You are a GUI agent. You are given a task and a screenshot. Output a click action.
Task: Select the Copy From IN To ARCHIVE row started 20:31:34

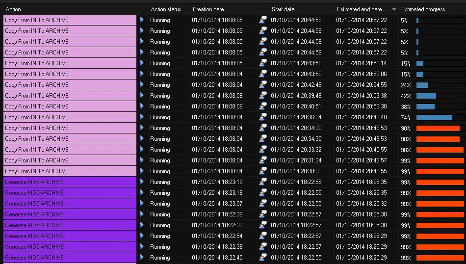pyautogui.click(x=70, y=160)
